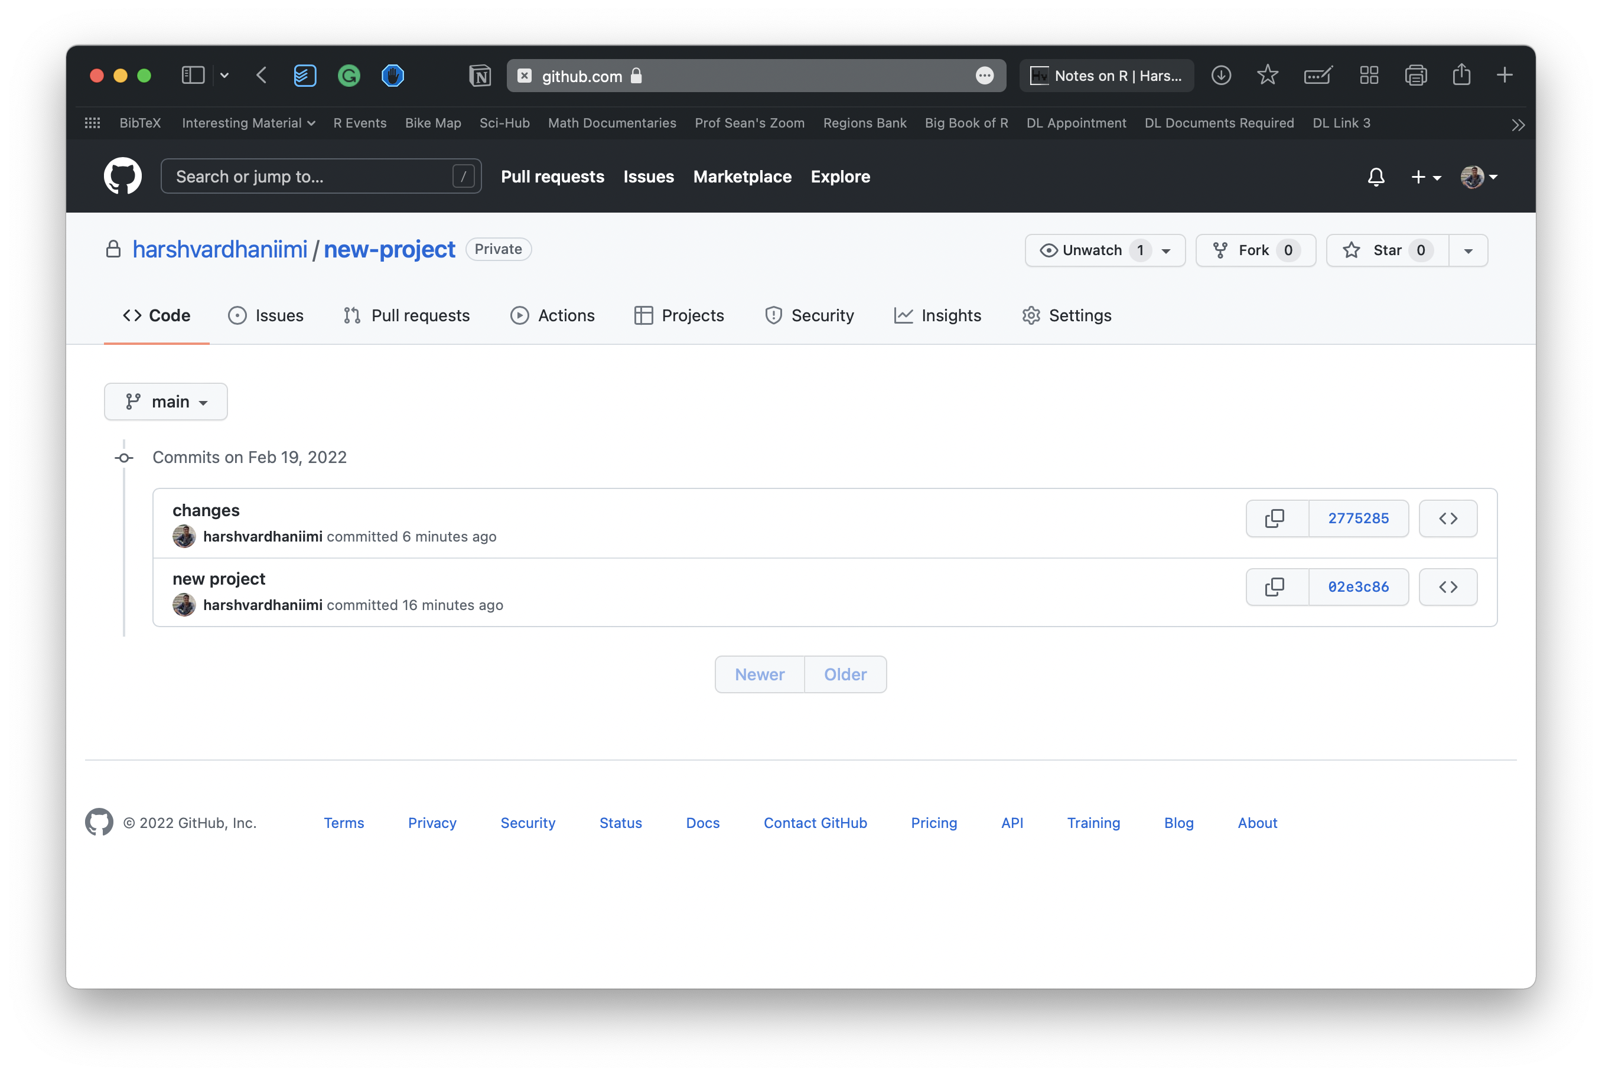Open the notifications bell

[x=1376, y=177]
